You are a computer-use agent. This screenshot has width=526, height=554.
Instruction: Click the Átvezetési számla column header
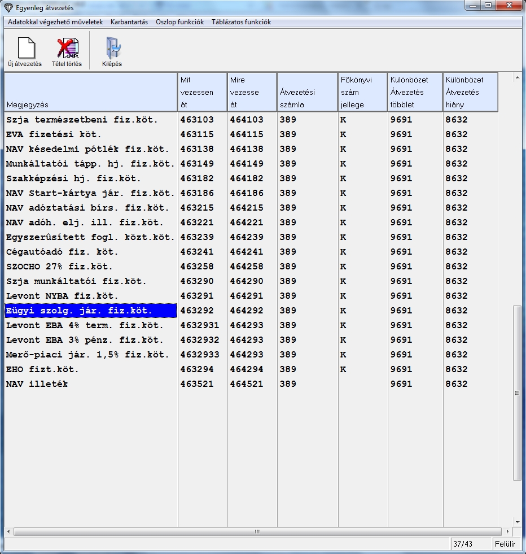(x=307, y=92)
